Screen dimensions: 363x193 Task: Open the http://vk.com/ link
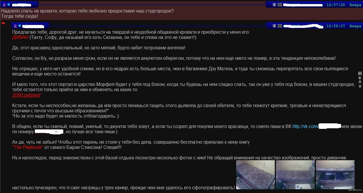305,127
